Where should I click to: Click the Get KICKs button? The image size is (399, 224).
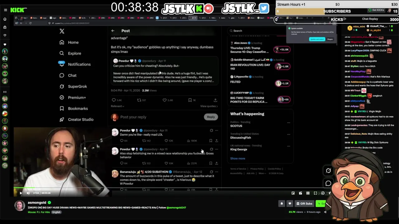point(376,10)
